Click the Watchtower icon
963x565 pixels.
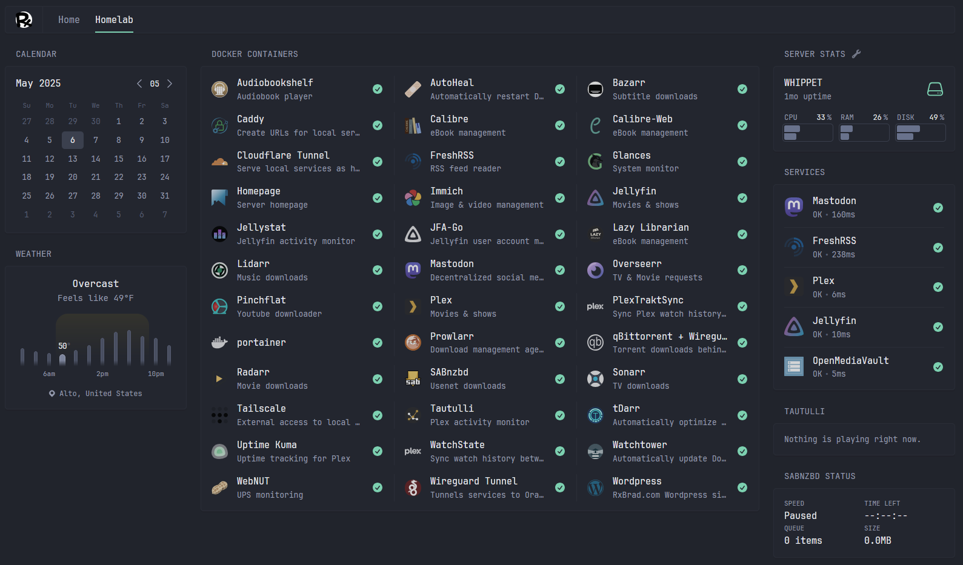coord(595,451)
